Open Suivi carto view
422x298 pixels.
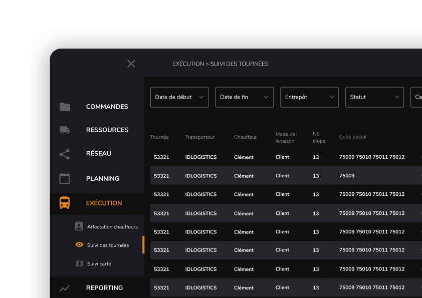pos(99,263)
